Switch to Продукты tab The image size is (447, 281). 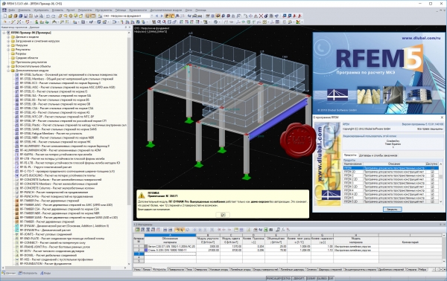tap(350, 155)
